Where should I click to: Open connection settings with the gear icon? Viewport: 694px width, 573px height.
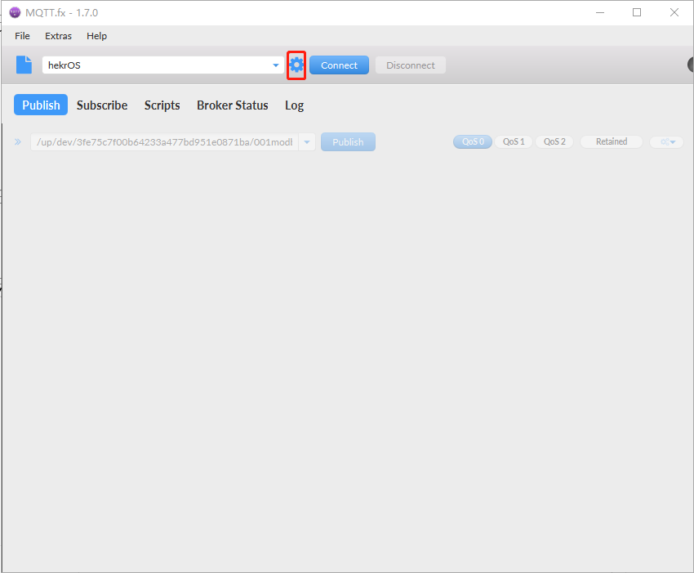click(296, 65)
